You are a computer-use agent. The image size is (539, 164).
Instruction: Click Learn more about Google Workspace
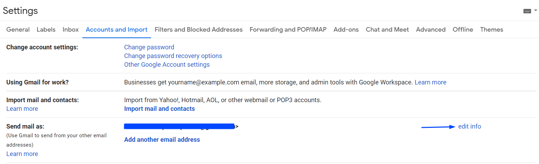tap(431, 82)
